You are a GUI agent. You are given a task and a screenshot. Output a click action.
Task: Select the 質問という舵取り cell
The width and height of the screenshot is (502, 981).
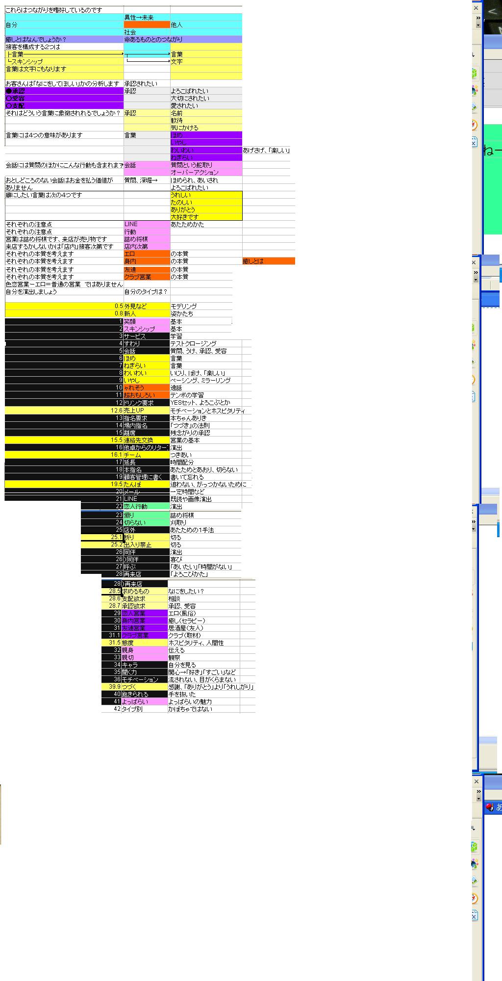pyautogui.click(x=206, y=165)
